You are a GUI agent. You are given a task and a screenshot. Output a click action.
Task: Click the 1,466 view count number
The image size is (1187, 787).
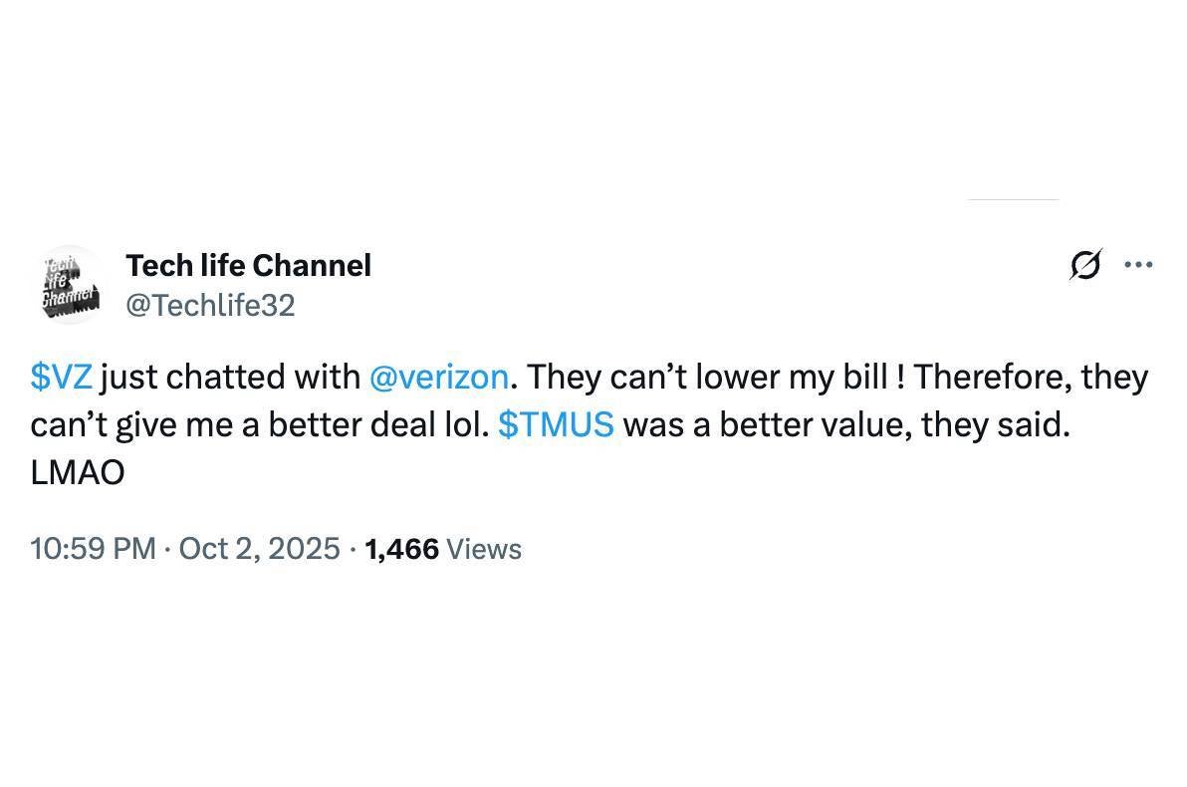click(401, 549)
